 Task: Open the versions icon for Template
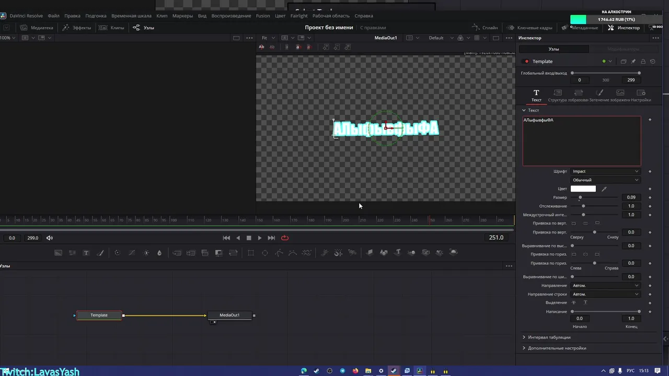click(624, 61)
